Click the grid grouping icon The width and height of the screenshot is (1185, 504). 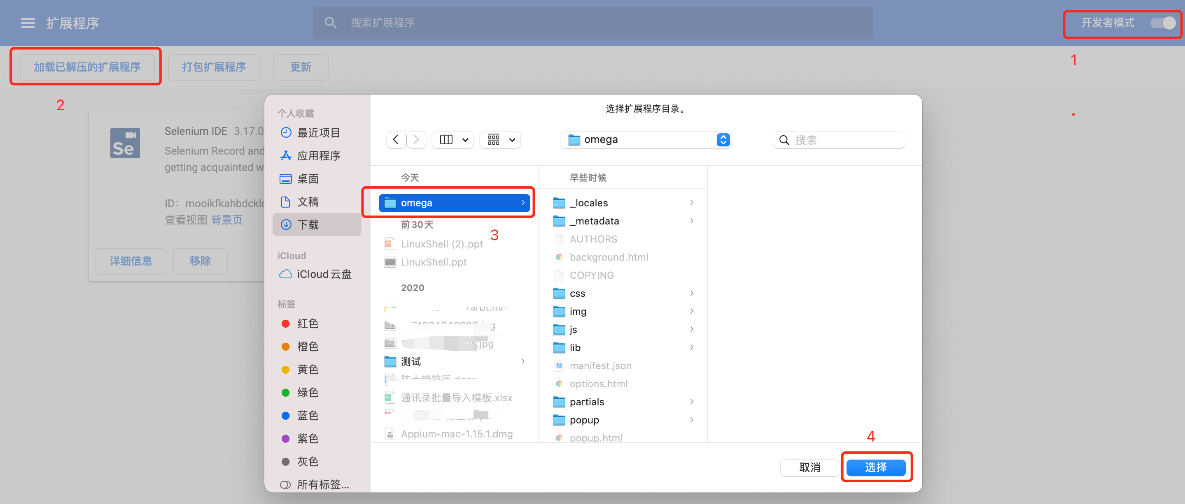pyautogui.click(x=494, y=140)
